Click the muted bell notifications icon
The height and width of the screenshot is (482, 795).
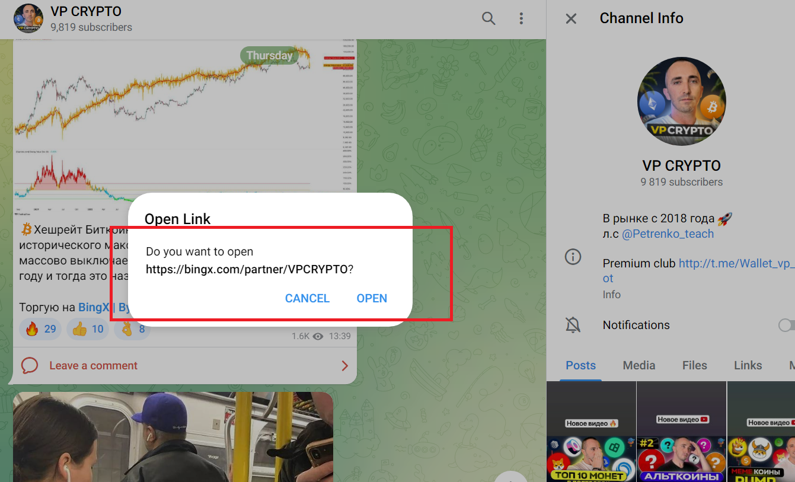573,325
